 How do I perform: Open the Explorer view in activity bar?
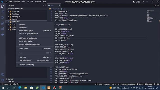coord(3,6)
